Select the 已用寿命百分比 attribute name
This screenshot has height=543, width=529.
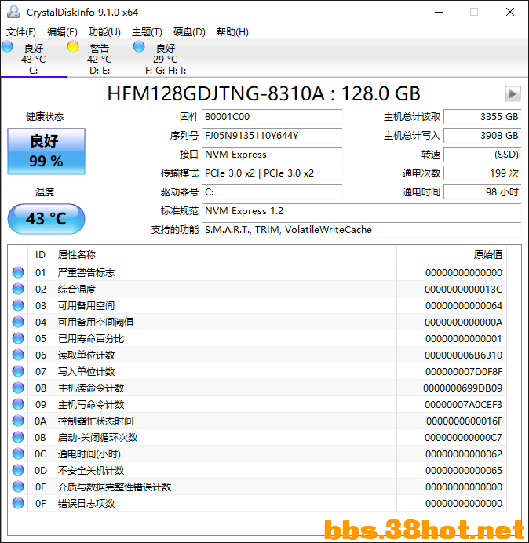pos(91,339)
